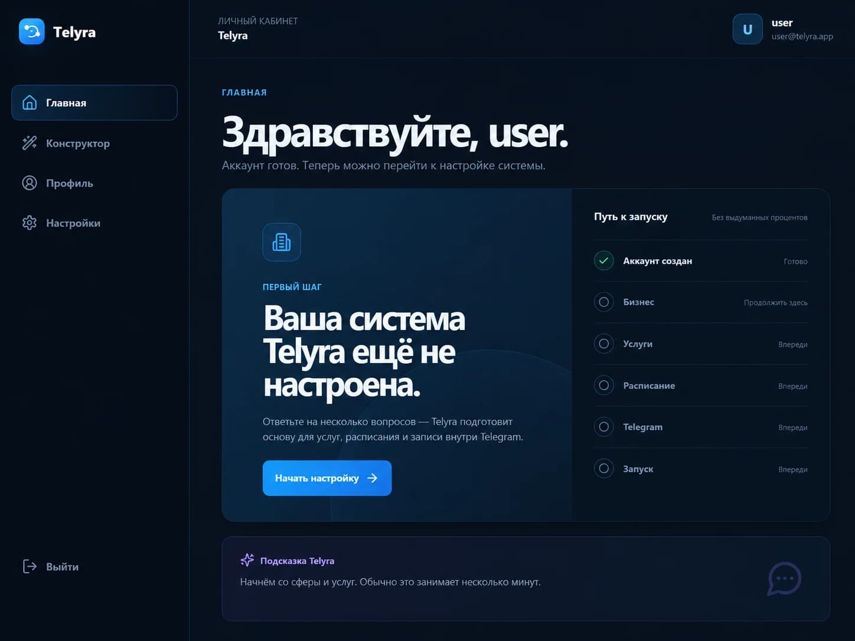
Task: Click the Бизнес step label
Action: (x=638, y=302)
